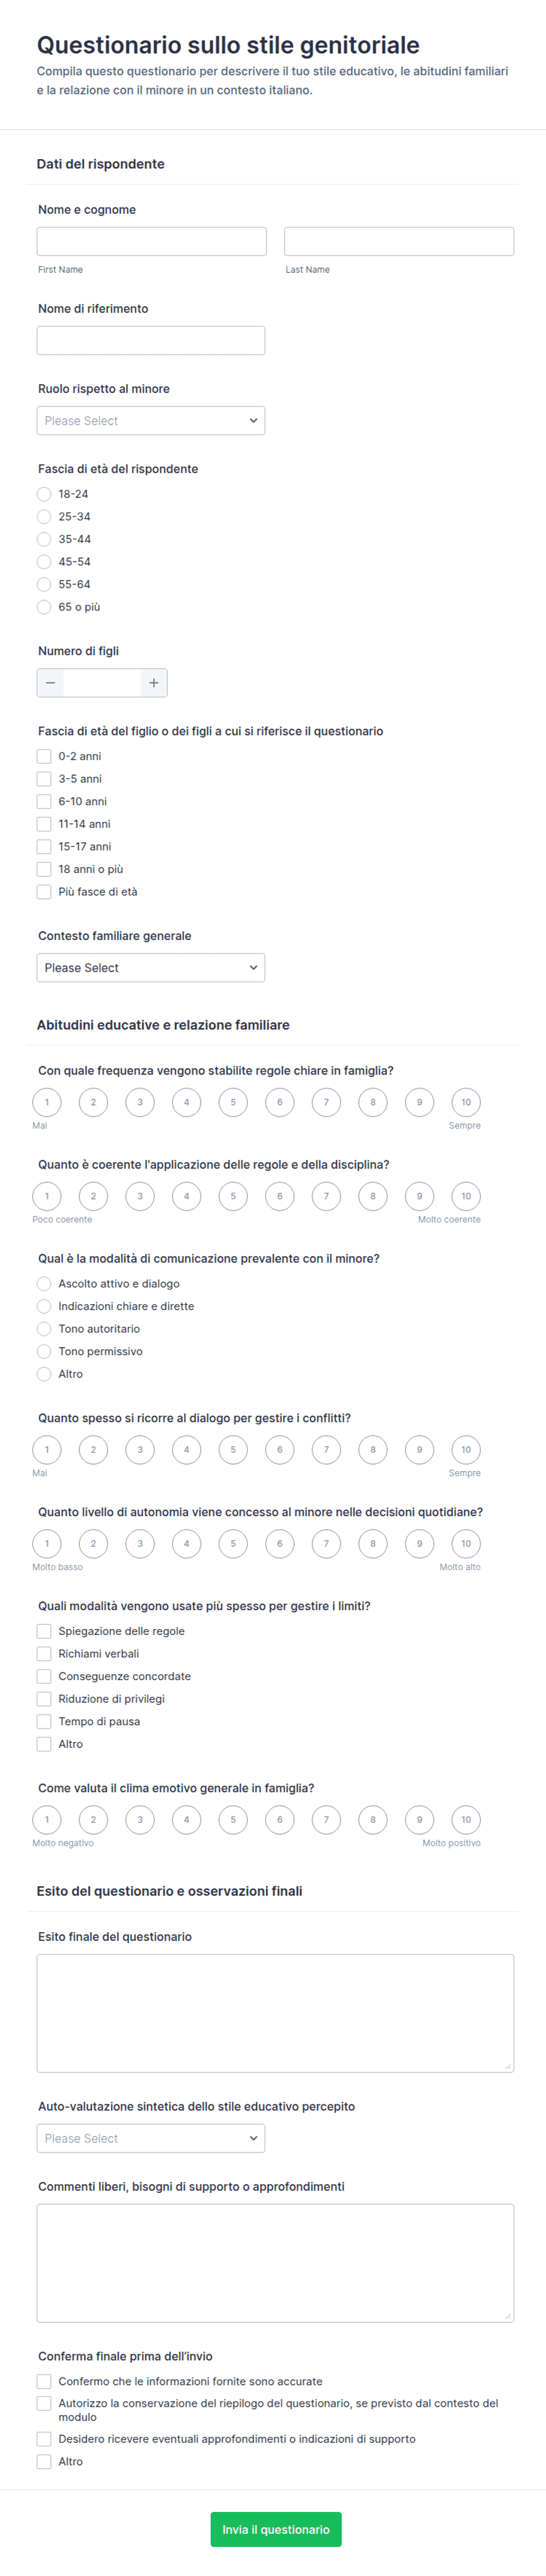Rate 10 for regole chiare frequency
This screenshot has height=2576, width=546.
pos(466,1102)
